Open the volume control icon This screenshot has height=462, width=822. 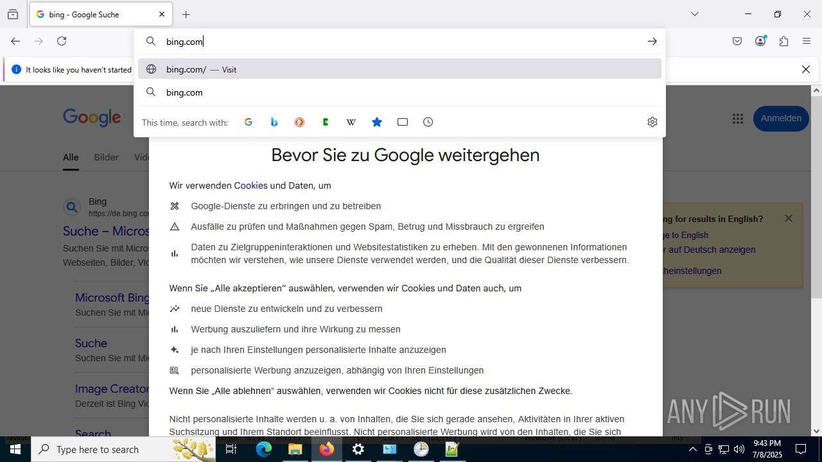tap(739, 449)
